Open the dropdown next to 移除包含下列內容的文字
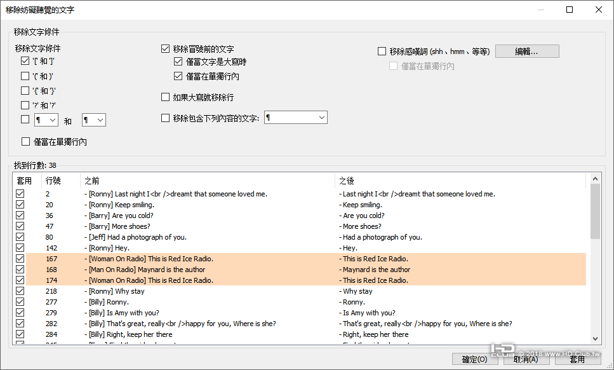This screenshot has width=614, height=370. pyautogui.click(x=319, y=117)
